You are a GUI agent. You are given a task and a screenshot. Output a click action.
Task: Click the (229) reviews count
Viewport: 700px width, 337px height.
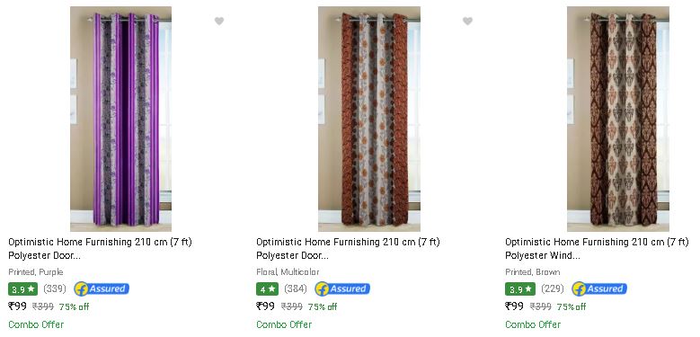tap(553, 288)
